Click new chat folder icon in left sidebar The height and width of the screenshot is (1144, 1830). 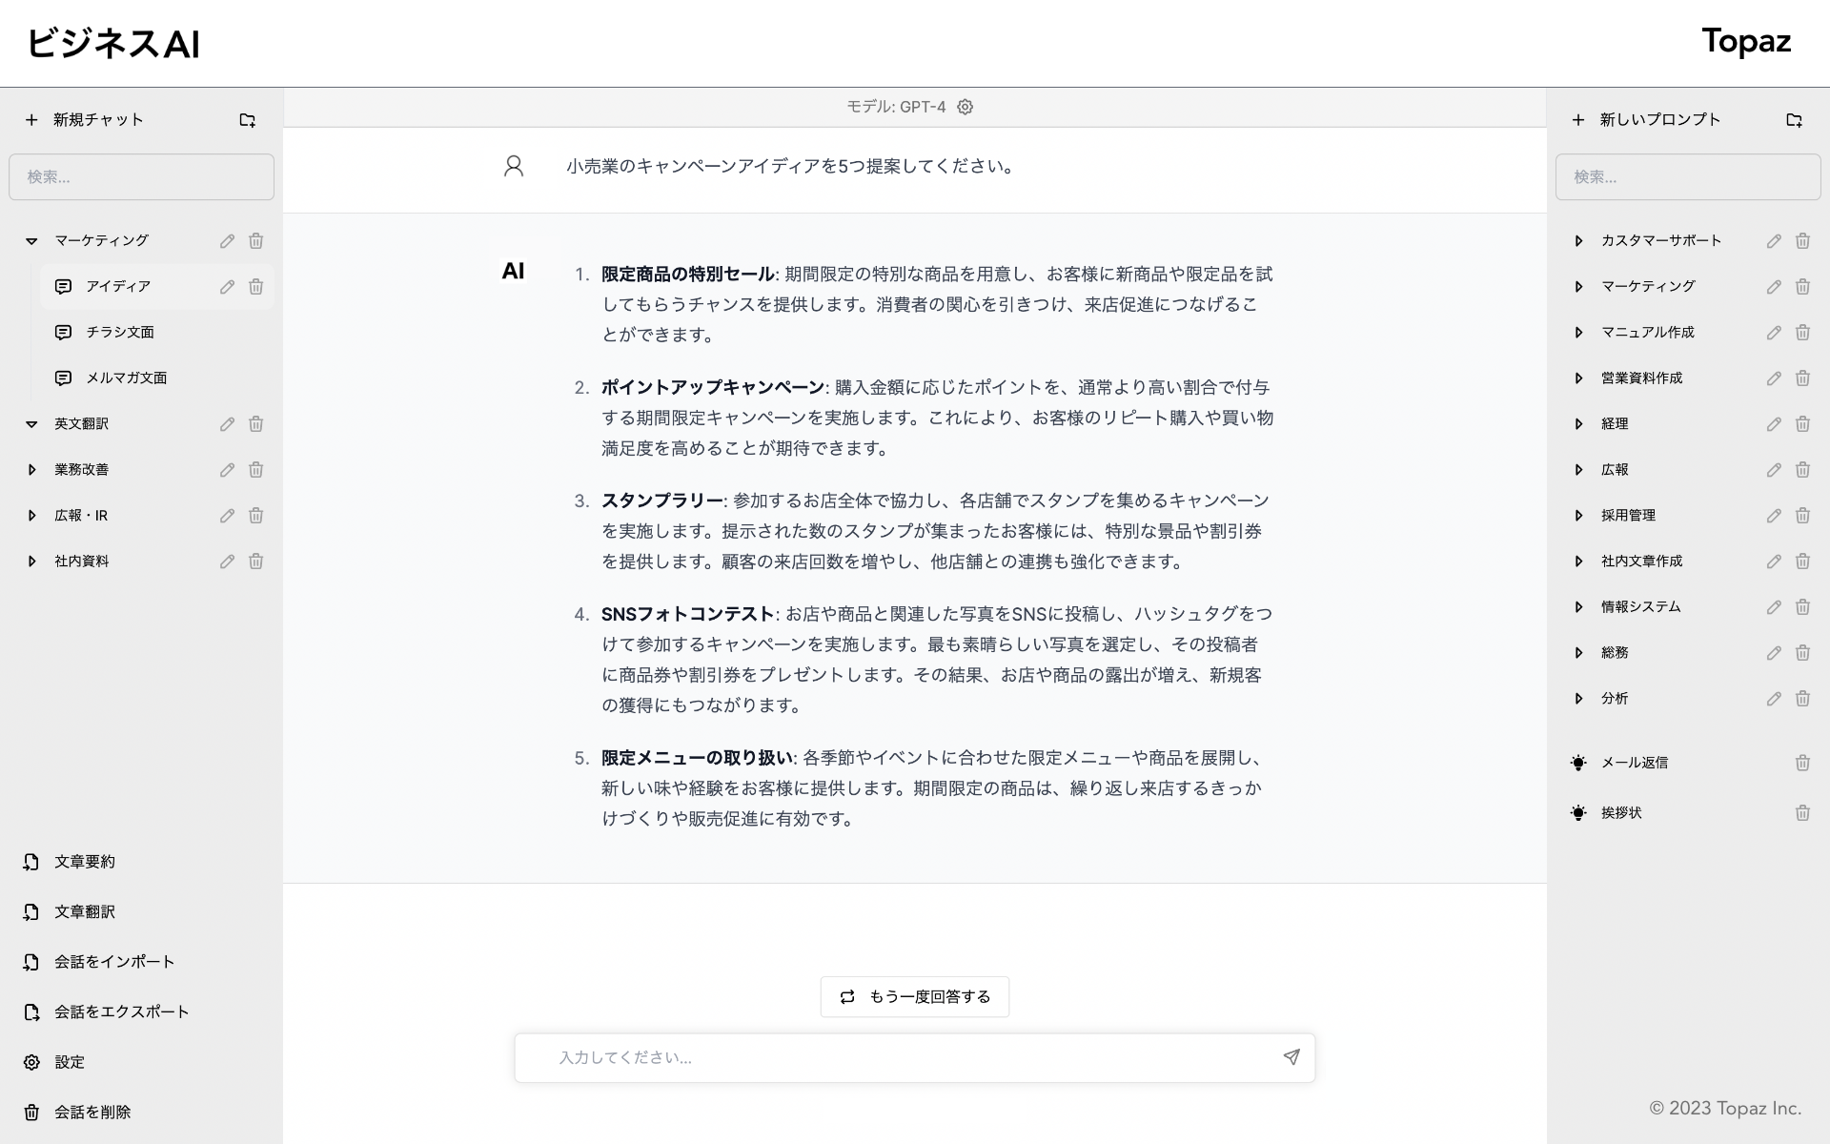[247, 120]
